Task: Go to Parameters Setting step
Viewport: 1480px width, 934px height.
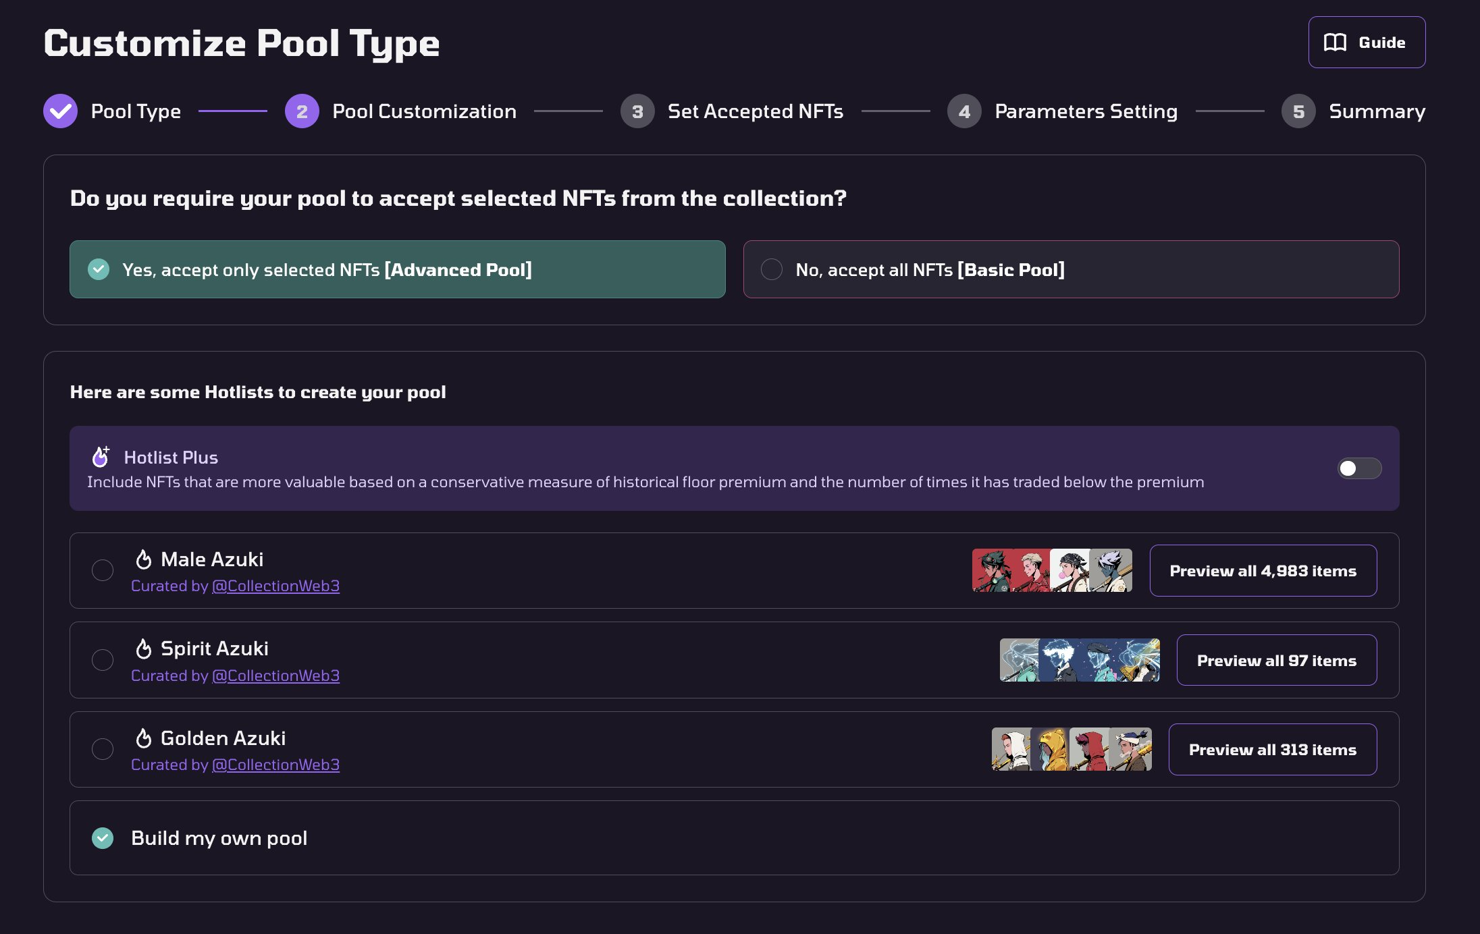Action: click(x=1086, y=111)
